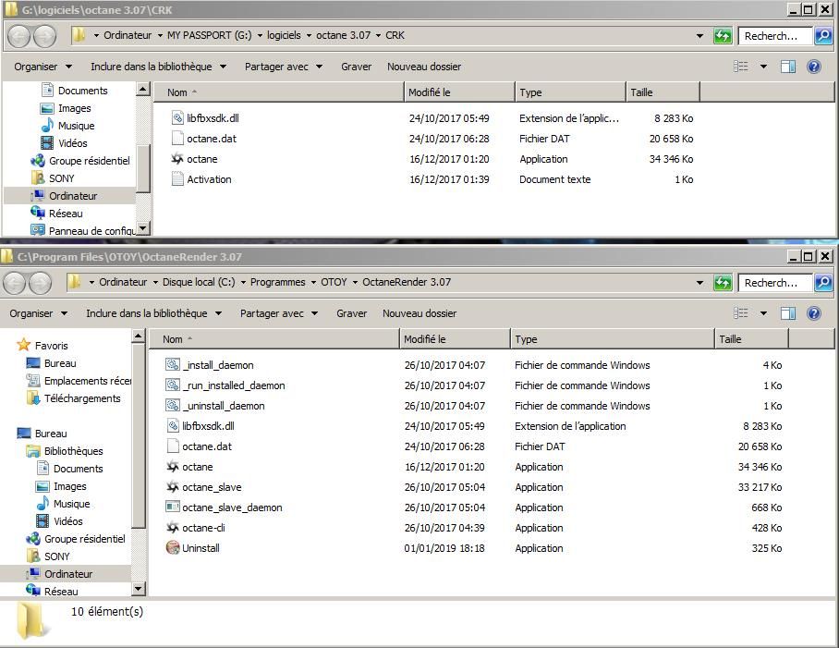Select octane_slave application icon

[x=172, y=487]
